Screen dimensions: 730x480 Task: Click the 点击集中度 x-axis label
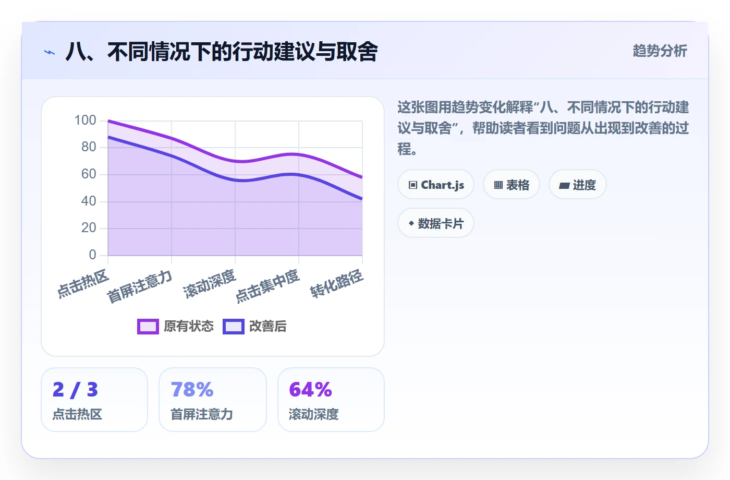coord(267,286)
